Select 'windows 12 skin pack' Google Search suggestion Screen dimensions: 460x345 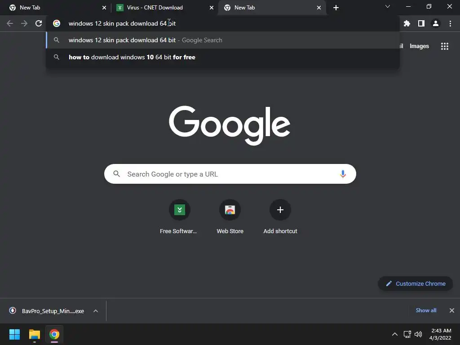(x=223, y=40)
